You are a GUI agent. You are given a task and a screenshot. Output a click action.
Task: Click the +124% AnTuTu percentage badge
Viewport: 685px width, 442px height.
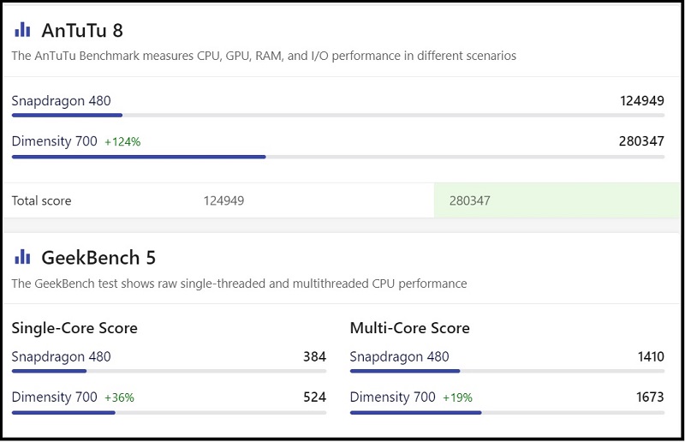[122, 142]
